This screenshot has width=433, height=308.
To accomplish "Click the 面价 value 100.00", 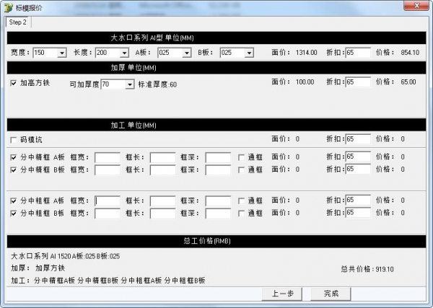I will (305, 82).
